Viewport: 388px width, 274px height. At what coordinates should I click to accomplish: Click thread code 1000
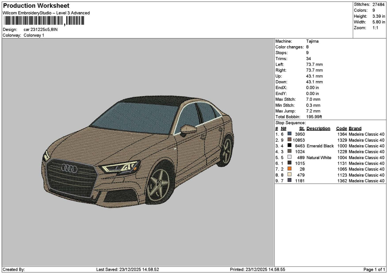tap(342, 146)
